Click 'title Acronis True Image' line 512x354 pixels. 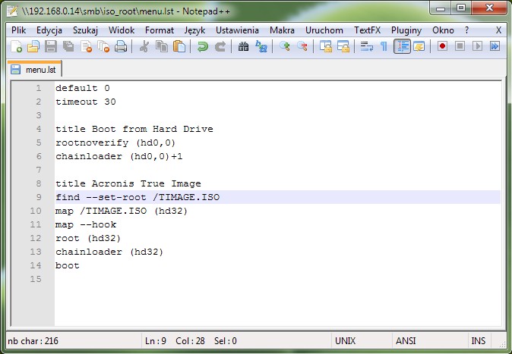tap(128, 183)
